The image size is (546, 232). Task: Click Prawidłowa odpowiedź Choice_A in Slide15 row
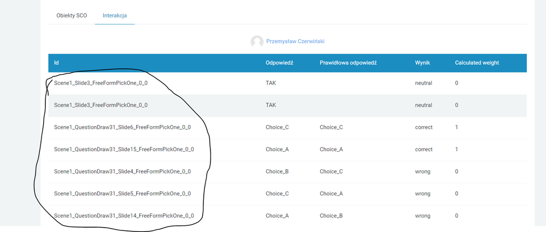(x=331, y=149)
